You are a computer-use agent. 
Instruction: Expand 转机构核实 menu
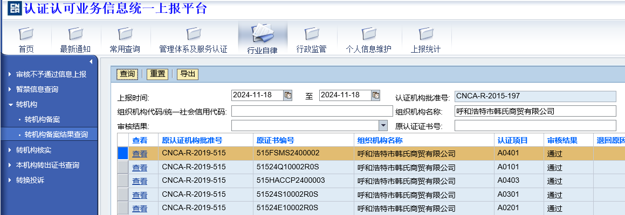click(x=10, y=150)
